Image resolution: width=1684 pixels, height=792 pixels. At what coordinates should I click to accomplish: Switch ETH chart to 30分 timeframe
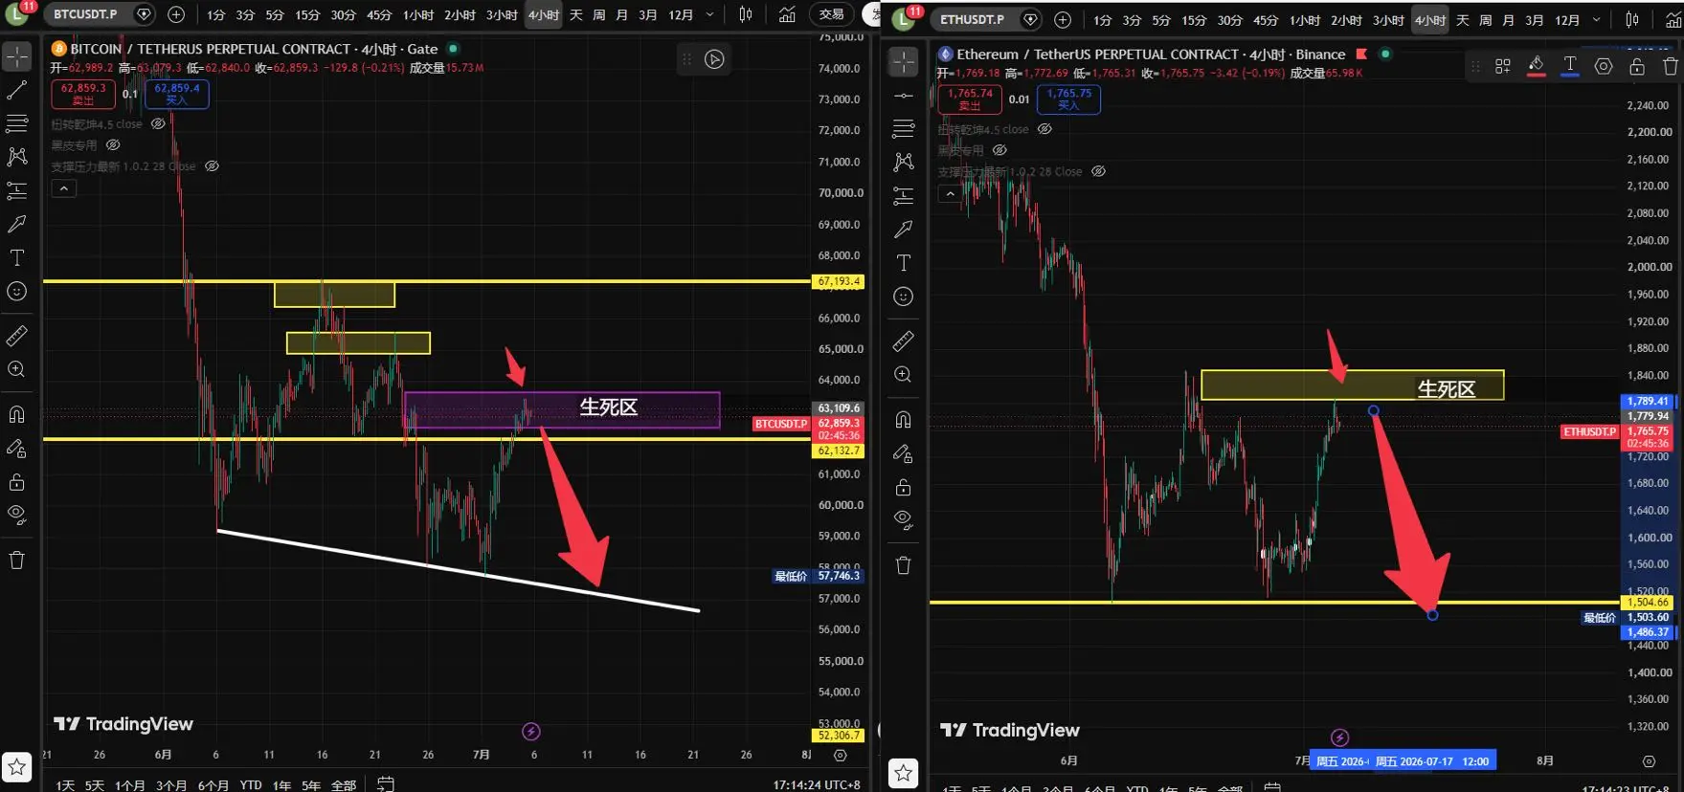click(1230, 20)
